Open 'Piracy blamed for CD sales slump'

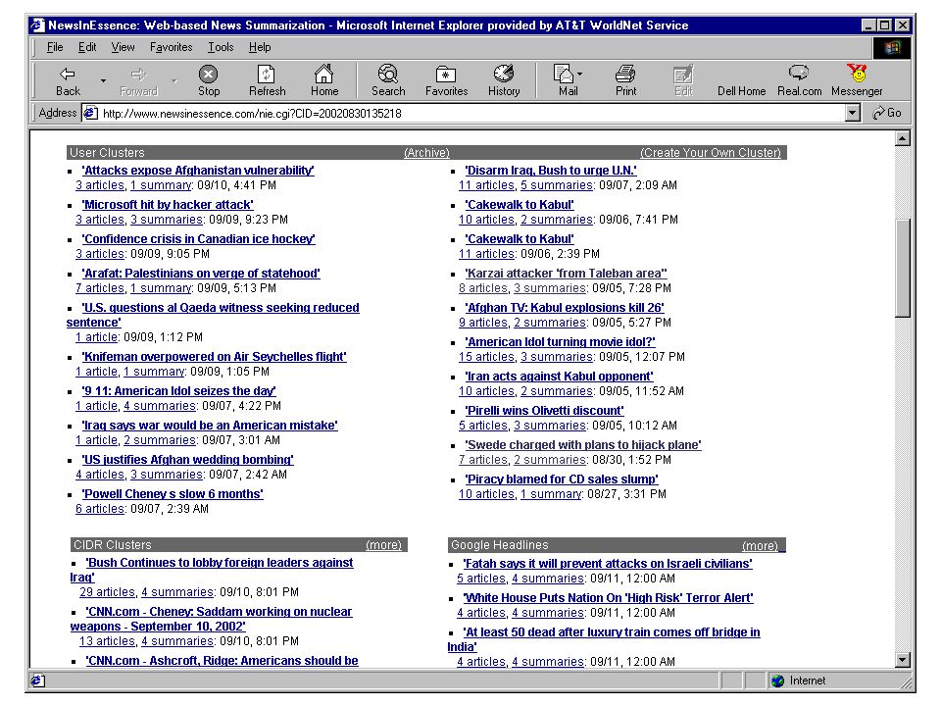pos(561,478)
